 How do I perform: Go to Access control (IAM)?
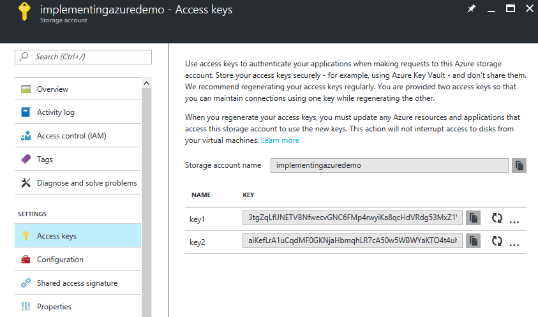[x=71, y=136]
